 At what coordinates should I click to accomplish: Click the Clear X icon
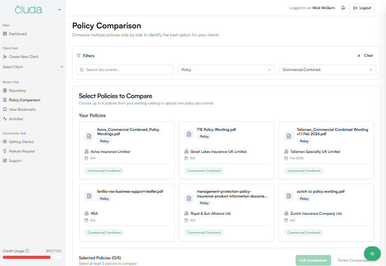pos(359,56)
